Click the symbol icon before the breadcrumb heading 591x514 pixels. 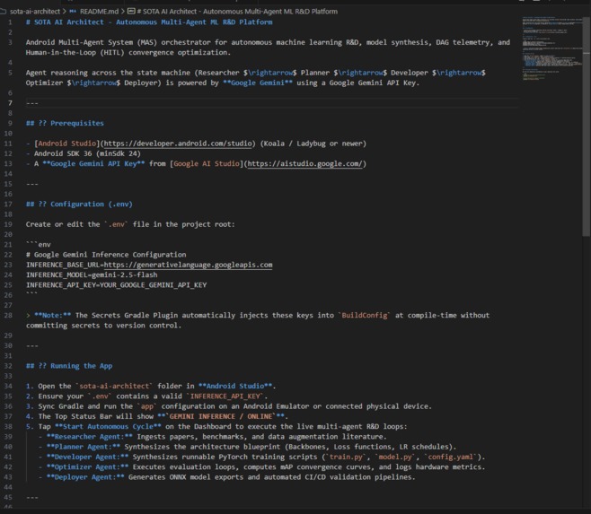tap(131, 12)
